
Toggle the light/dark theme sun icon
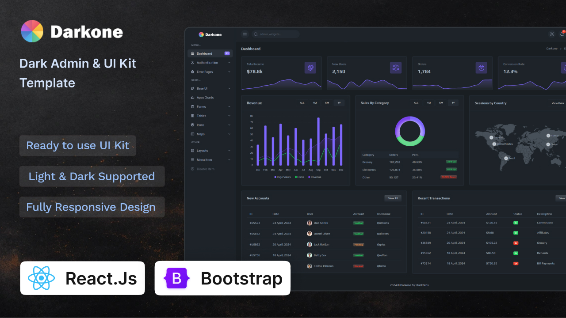[552, 34]
